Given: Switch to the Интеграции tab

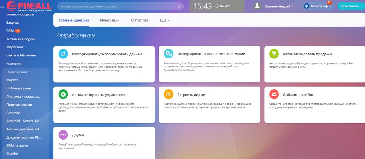Looking at the screenshot, I should 110,21.
